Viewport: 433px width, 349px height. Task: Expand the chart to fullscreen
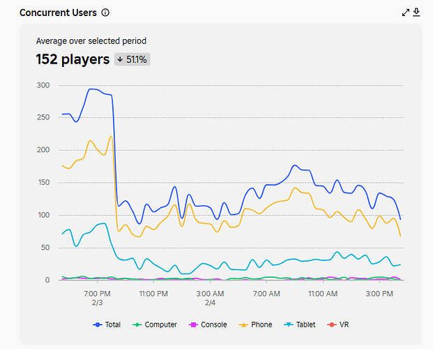pos(407,13)
